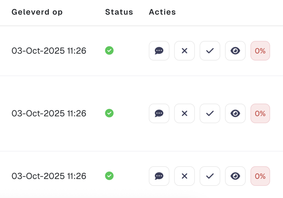This screenshot has height=198, width=283.
Task: Reject the second row with X icon
Action: [184, 113]
